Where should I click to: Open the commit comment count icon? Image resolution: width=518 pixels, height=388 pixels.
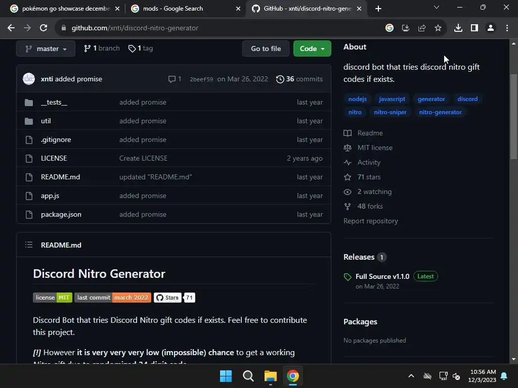tap(175, 79)
